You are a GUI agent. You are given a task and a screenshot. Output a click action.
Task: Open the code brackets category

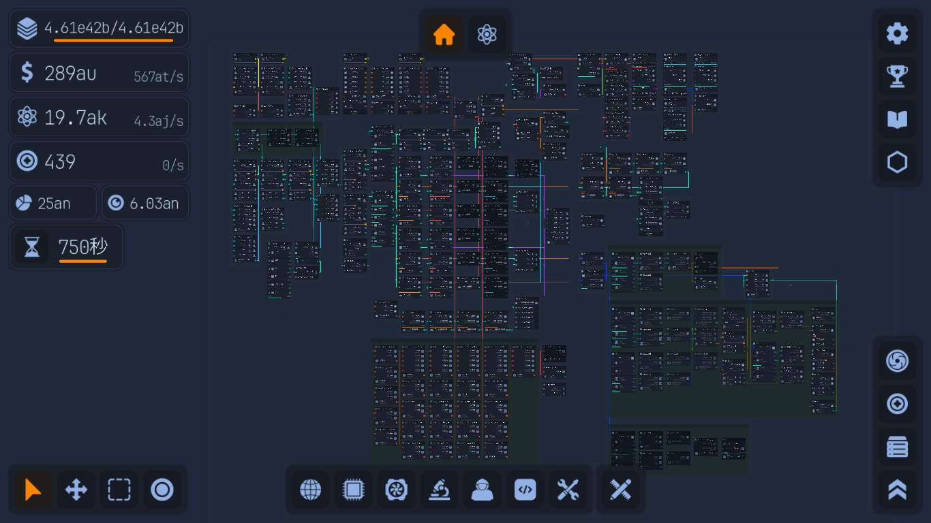pos(525,490)
